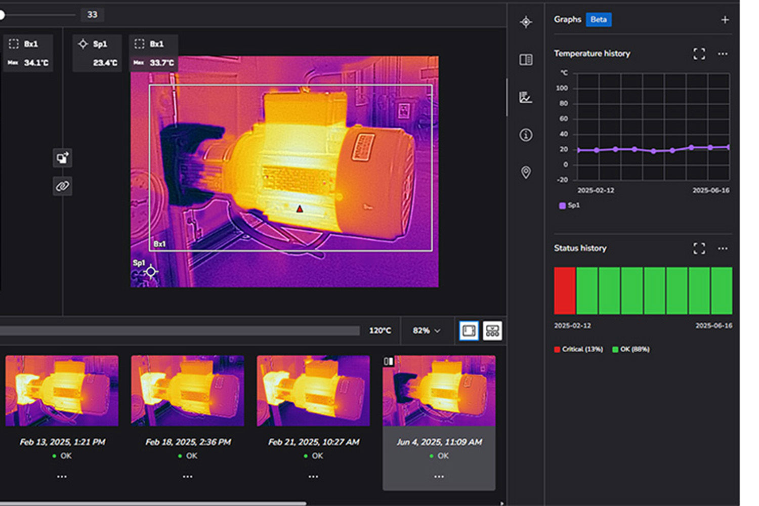Switch to single image view mode

click(469, 331)
